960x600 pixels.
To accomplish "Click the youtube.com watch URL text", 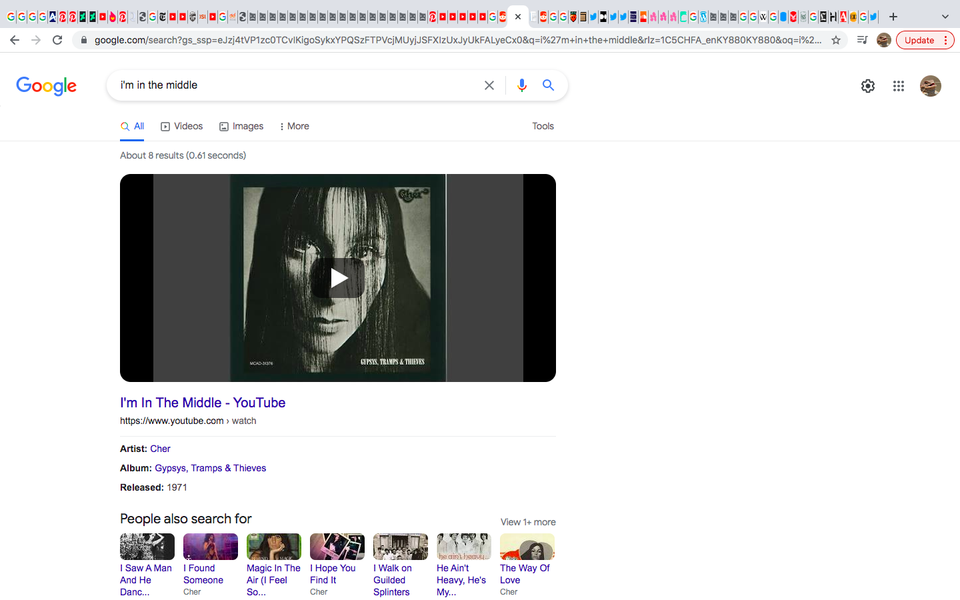I will coord(188,421).
